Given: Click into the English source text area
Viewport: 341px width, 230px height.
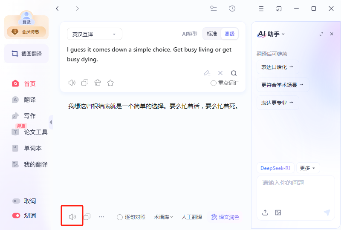Looking at the screenshot, I should tap(149, 55).
